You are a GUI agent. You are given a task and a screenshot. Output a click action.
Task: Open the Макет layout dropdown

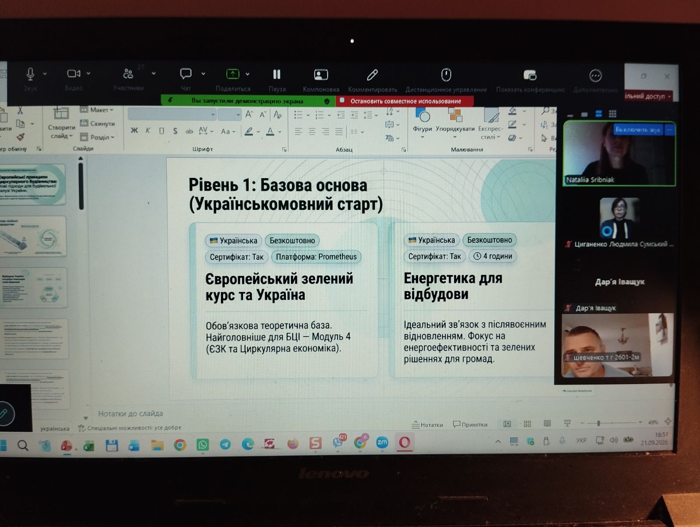click(97, 110)
